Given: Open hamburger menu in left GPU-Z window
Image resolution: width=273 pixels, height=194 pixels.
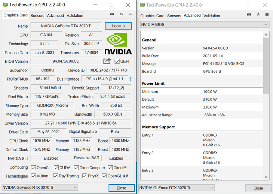Looking at the screenshot, I should (x=130, y=14).
